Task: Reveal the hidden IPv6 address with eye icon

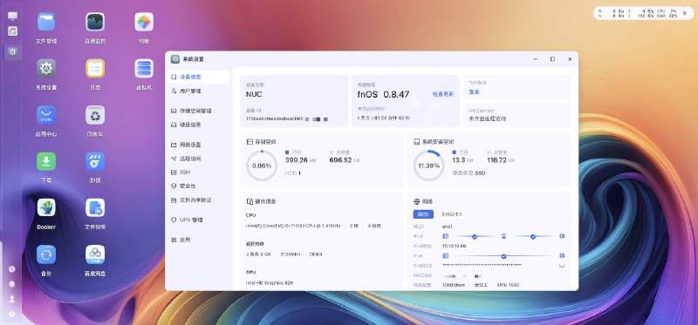Action: pyautogui.click(x=562, y=266)
